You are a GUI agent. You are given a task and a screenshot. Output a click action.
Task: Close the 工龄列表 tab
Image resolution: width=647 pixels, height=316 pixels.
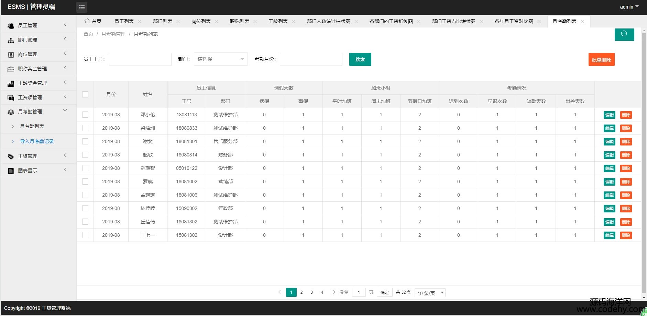point(294,21)
